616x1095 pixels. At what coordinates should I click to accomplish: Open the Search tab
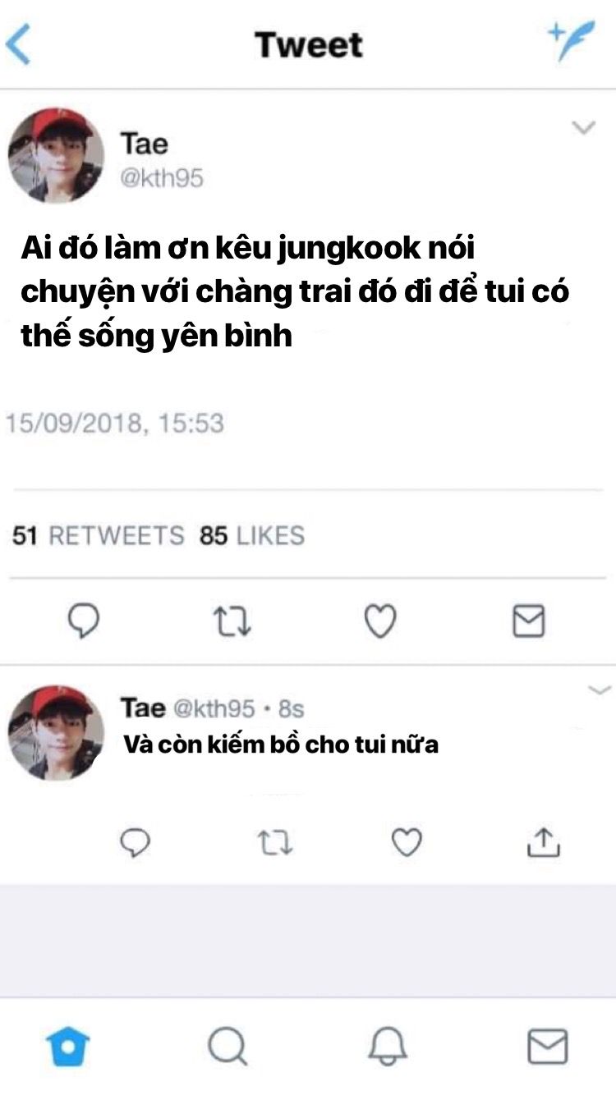[x=227, y=1047]
